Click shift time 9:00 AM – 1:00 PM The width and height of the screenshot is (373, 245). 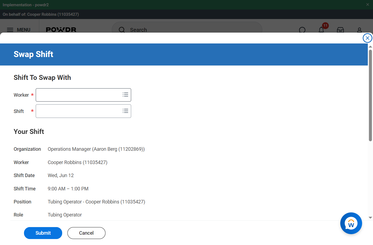click(68, 189)
